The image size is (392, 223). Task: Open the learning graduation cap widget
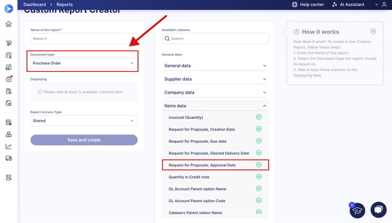[357, 210]
